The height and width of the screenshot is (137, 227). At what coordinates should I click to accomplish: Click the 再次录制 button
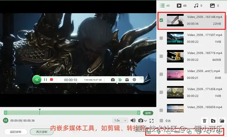pyautogui.click(x=42, y=132)
